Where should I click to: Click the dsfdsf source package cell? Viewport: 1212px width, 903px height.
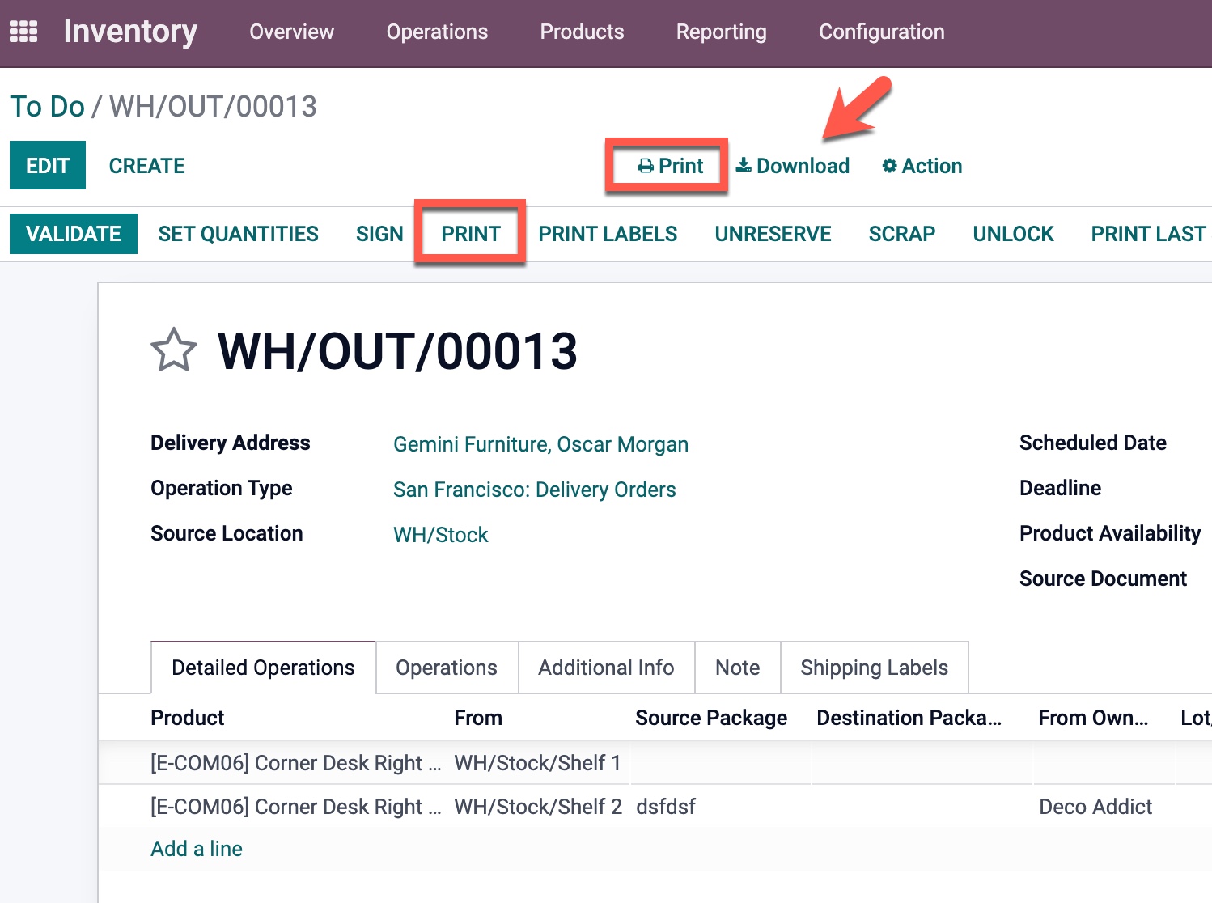(x=666, y=807)
